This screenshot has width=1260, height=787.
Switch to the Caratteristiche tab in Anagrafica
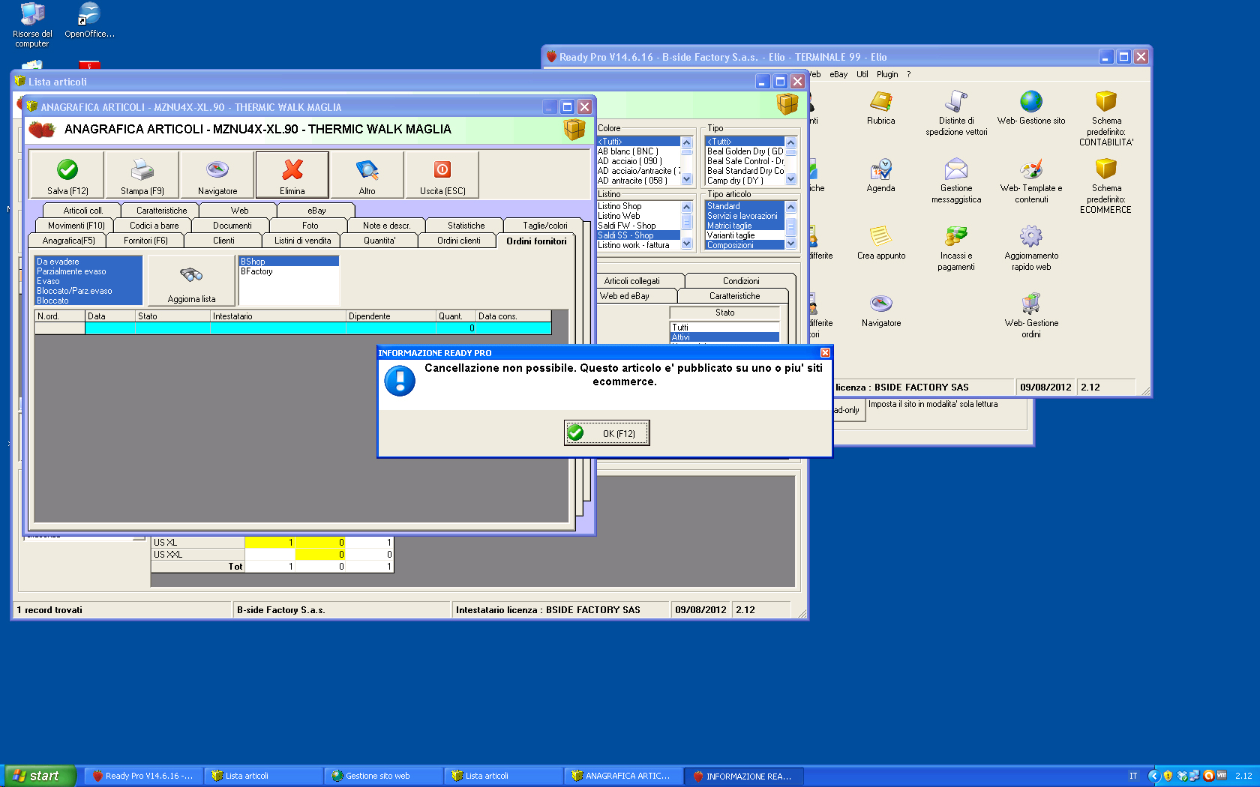click(161, 211)
